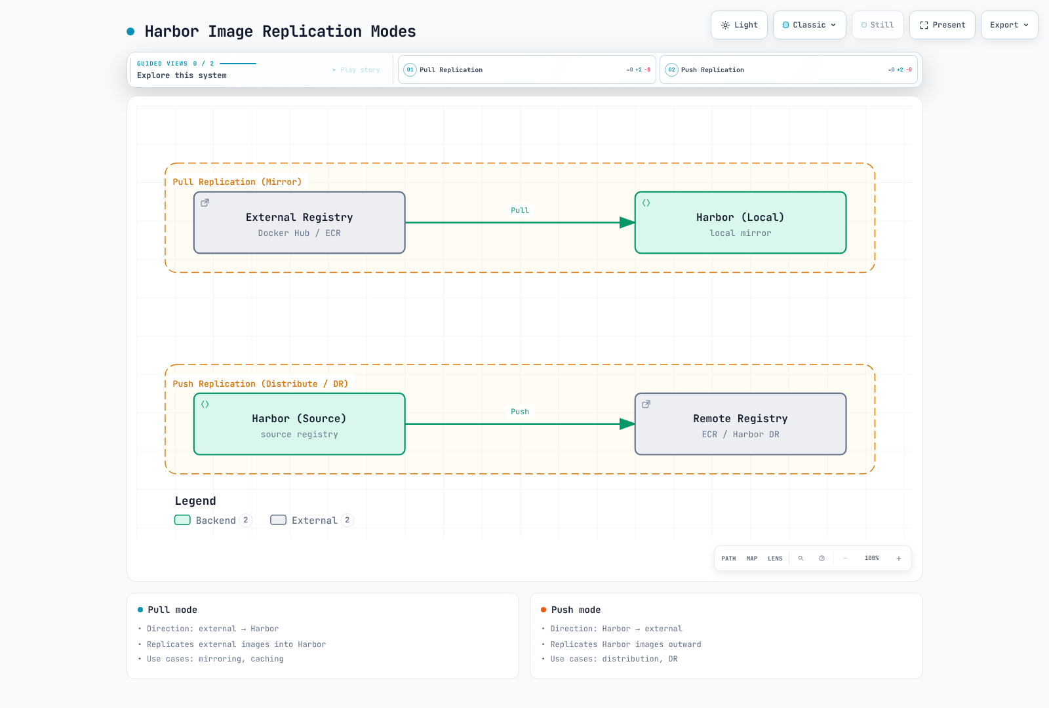Toggle Backend filter in the legend
This screenshot has height=708, width=1049.
tap(213, 521)
